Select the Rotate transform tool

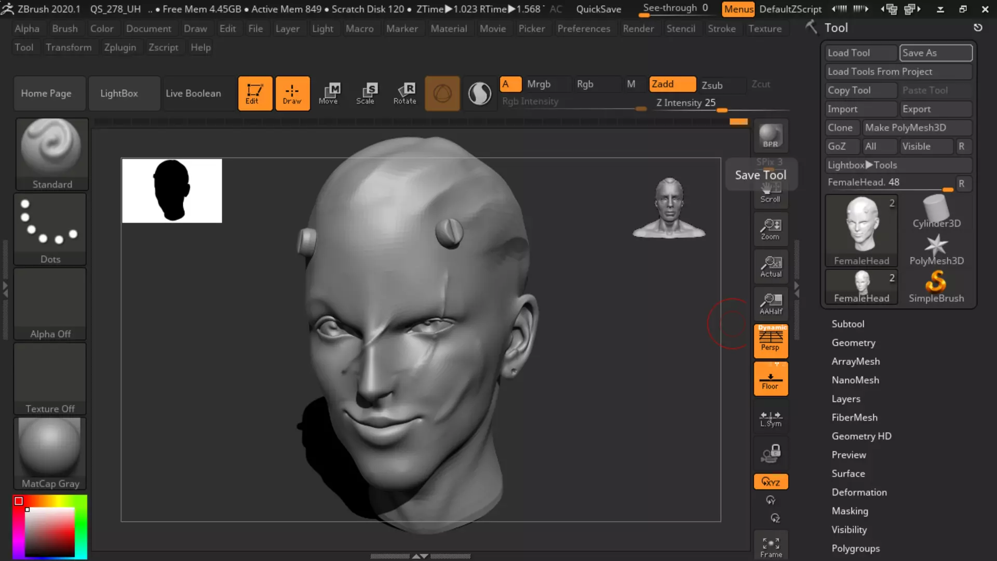pyautogui.click(x=405, y=94)
